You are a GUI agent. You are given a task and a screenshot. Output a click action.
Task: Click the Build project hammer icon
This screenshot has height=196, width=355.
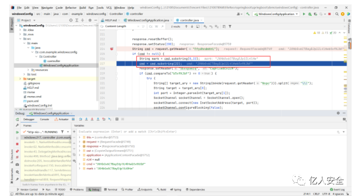point(248,14)
